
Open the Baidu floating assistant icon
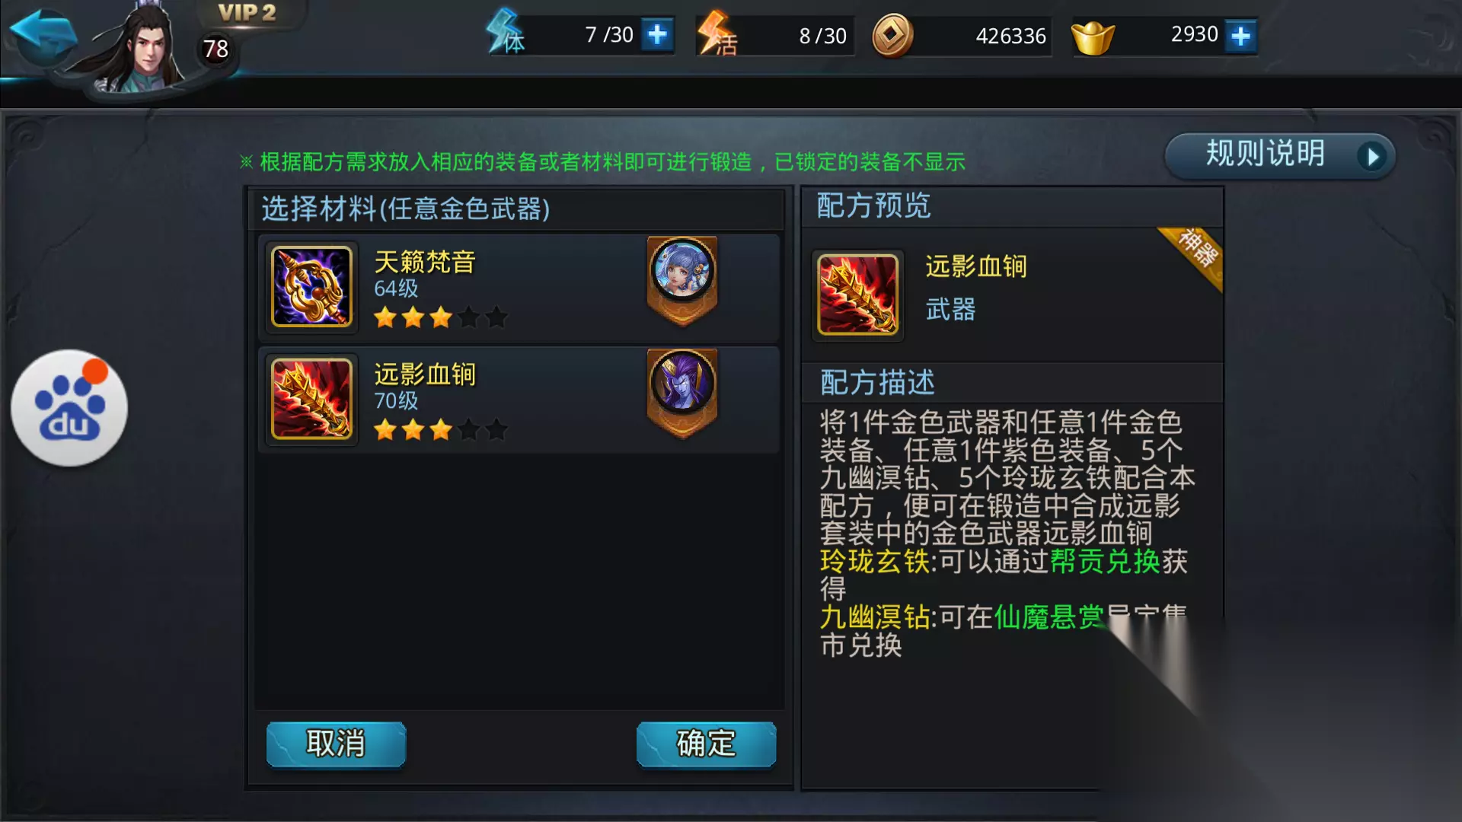[x=69, y=408]
